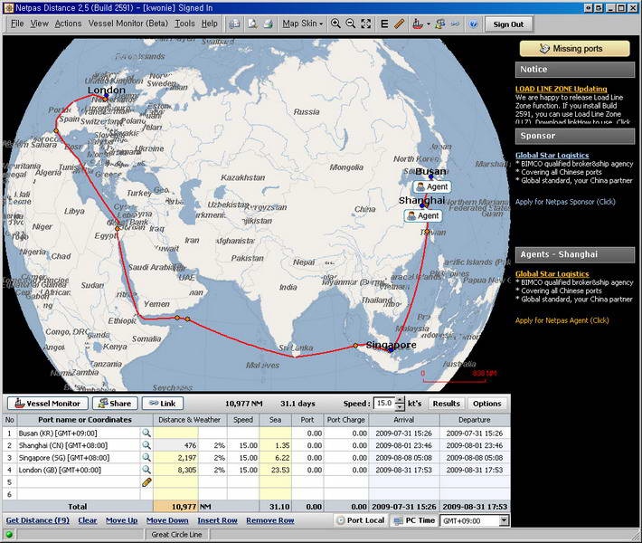Click the Insert Row link

click(x=217, y=520)
